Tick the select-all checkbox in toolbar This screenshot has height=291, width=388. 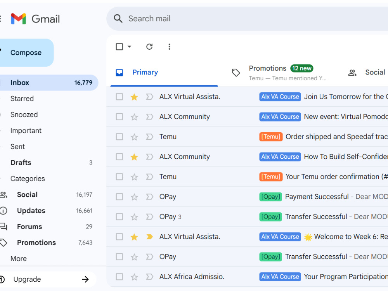(x=119, y=47)
